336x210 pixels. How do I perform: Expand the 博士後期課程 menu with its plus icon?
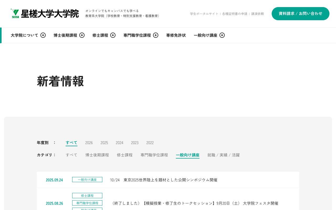[x=82, y=35]
